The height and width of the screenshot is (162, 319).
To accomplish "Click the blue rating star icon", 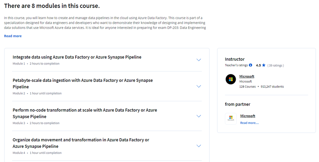I will coord(264,65).
